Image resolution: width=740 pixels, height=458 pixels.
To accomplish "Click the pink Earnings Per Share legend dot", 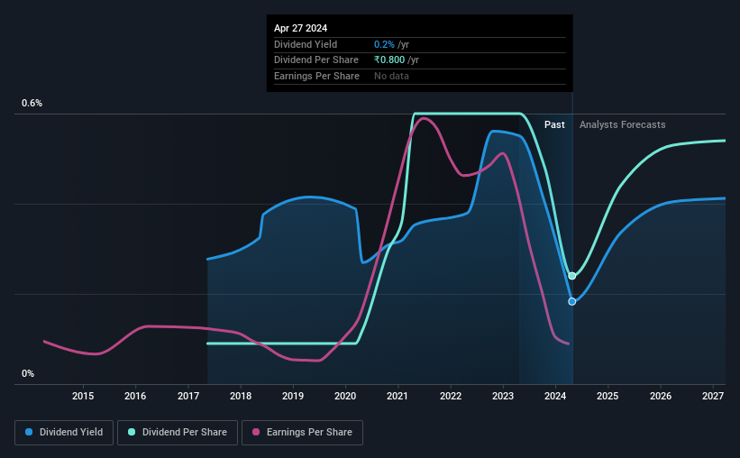I will pos(256,432).
